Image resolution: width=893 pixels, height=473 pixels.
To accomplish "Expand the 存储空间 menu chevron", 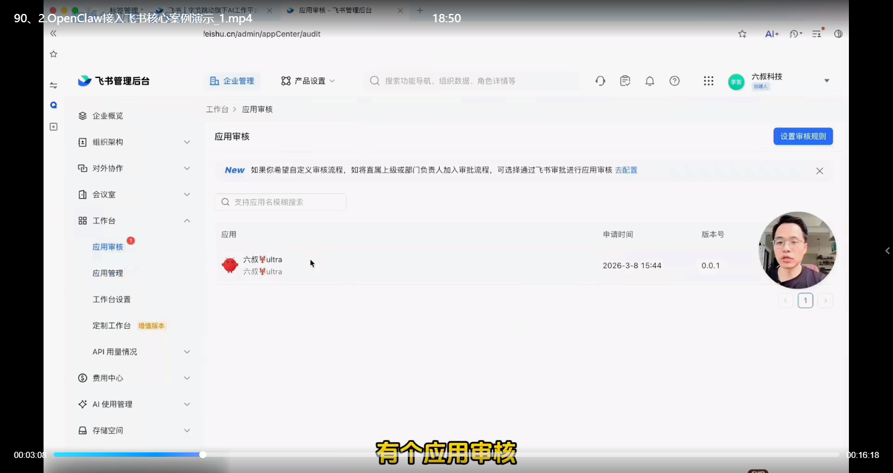I will [x=187, y=430].
